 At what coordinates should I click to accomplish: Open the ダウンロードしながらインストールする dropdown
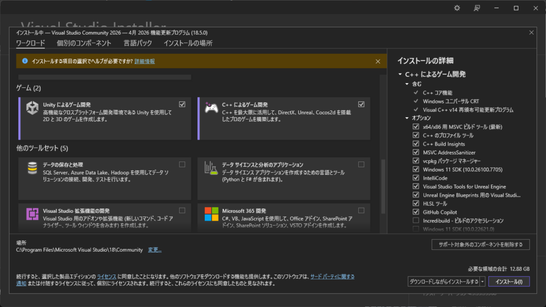(x=482, y=281)
